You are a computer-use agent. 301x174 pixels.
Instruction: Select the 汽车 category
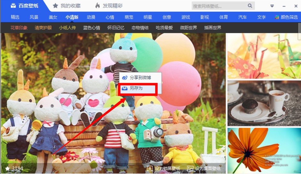(x=243, y=17)
